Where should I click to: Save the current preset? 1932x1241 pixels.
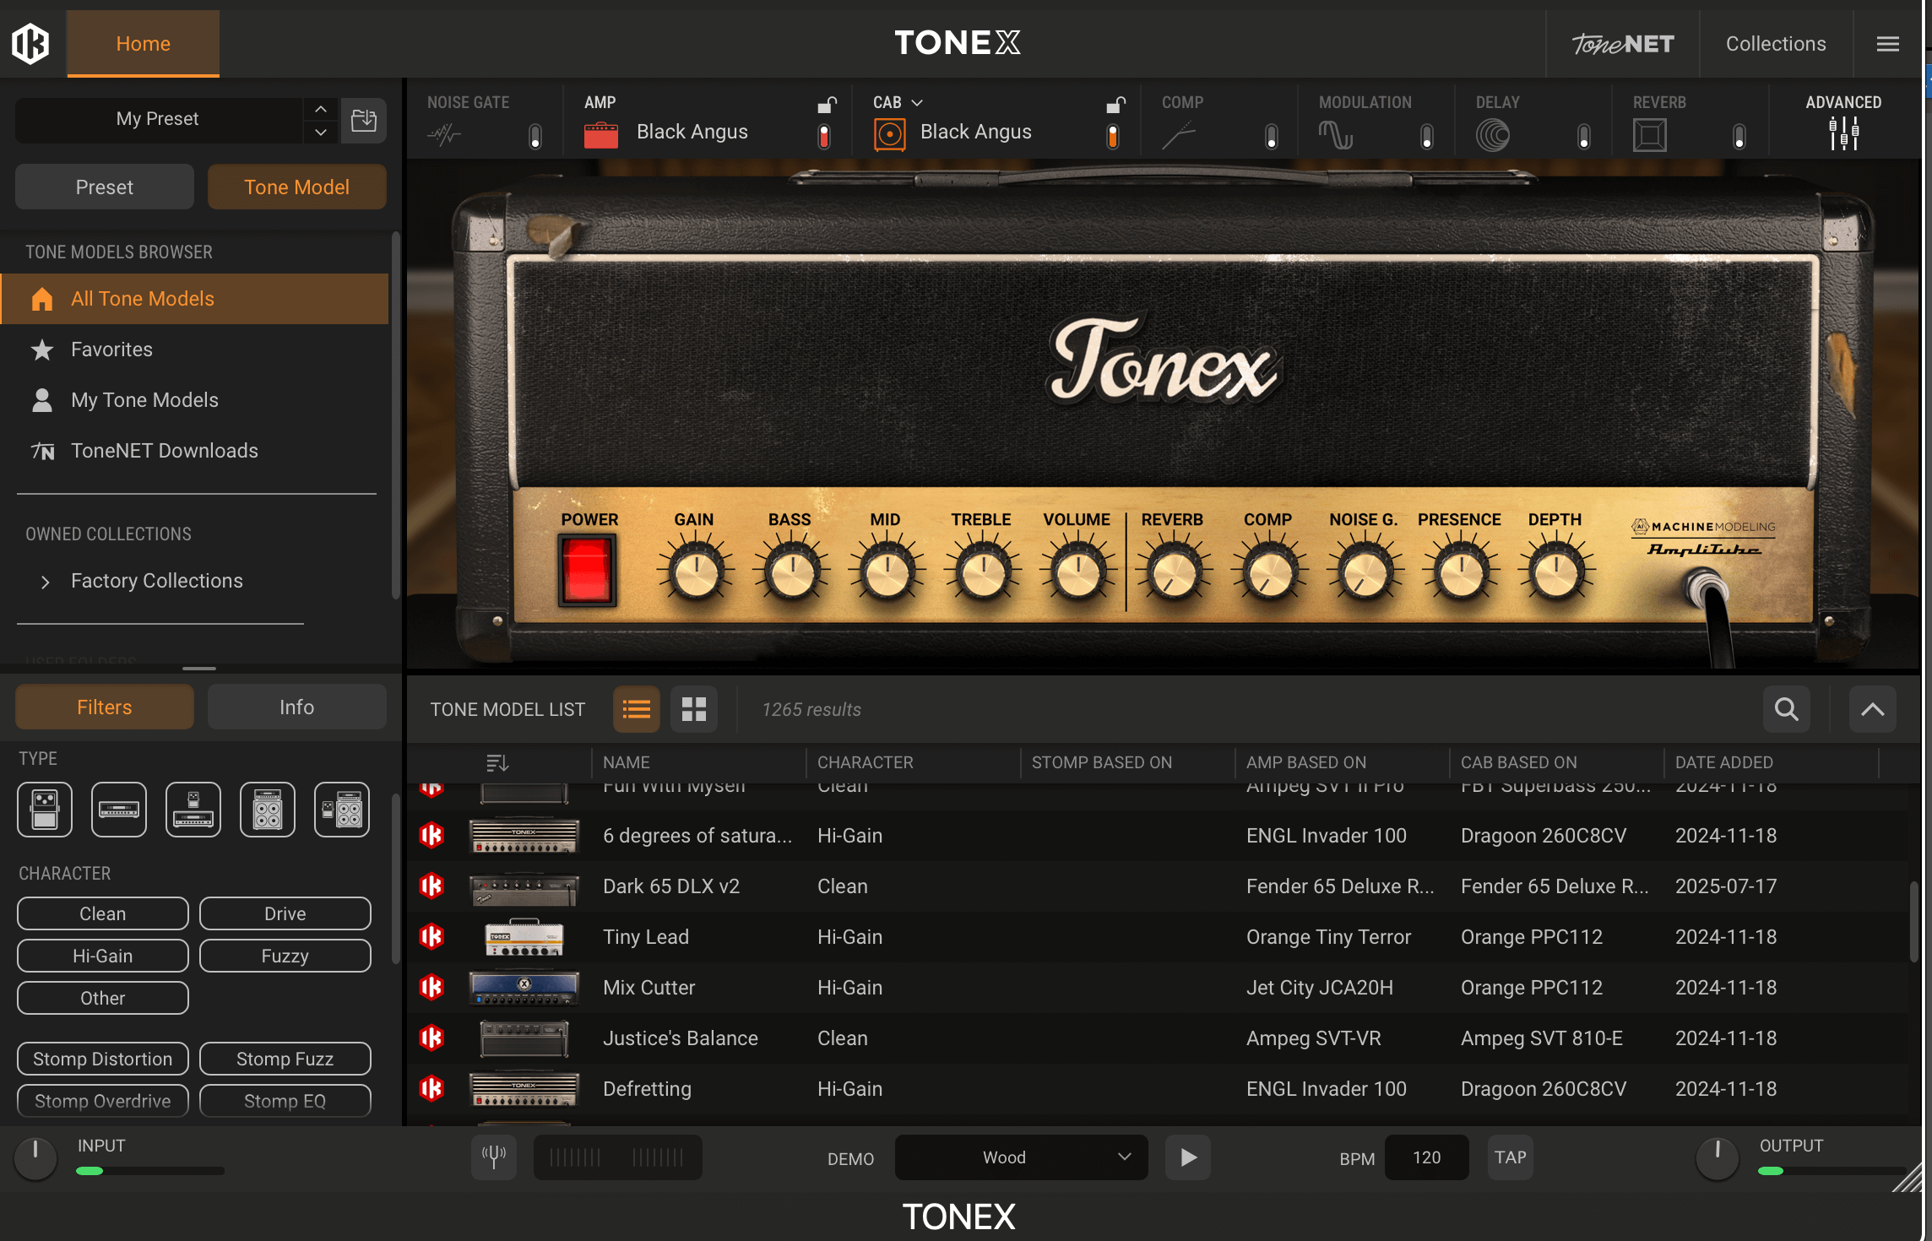tap(363, 120)
